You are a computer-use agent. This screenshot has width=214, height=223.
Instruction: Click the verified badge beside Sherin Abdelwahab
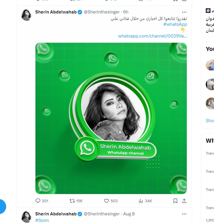click(x=79, y=12)
